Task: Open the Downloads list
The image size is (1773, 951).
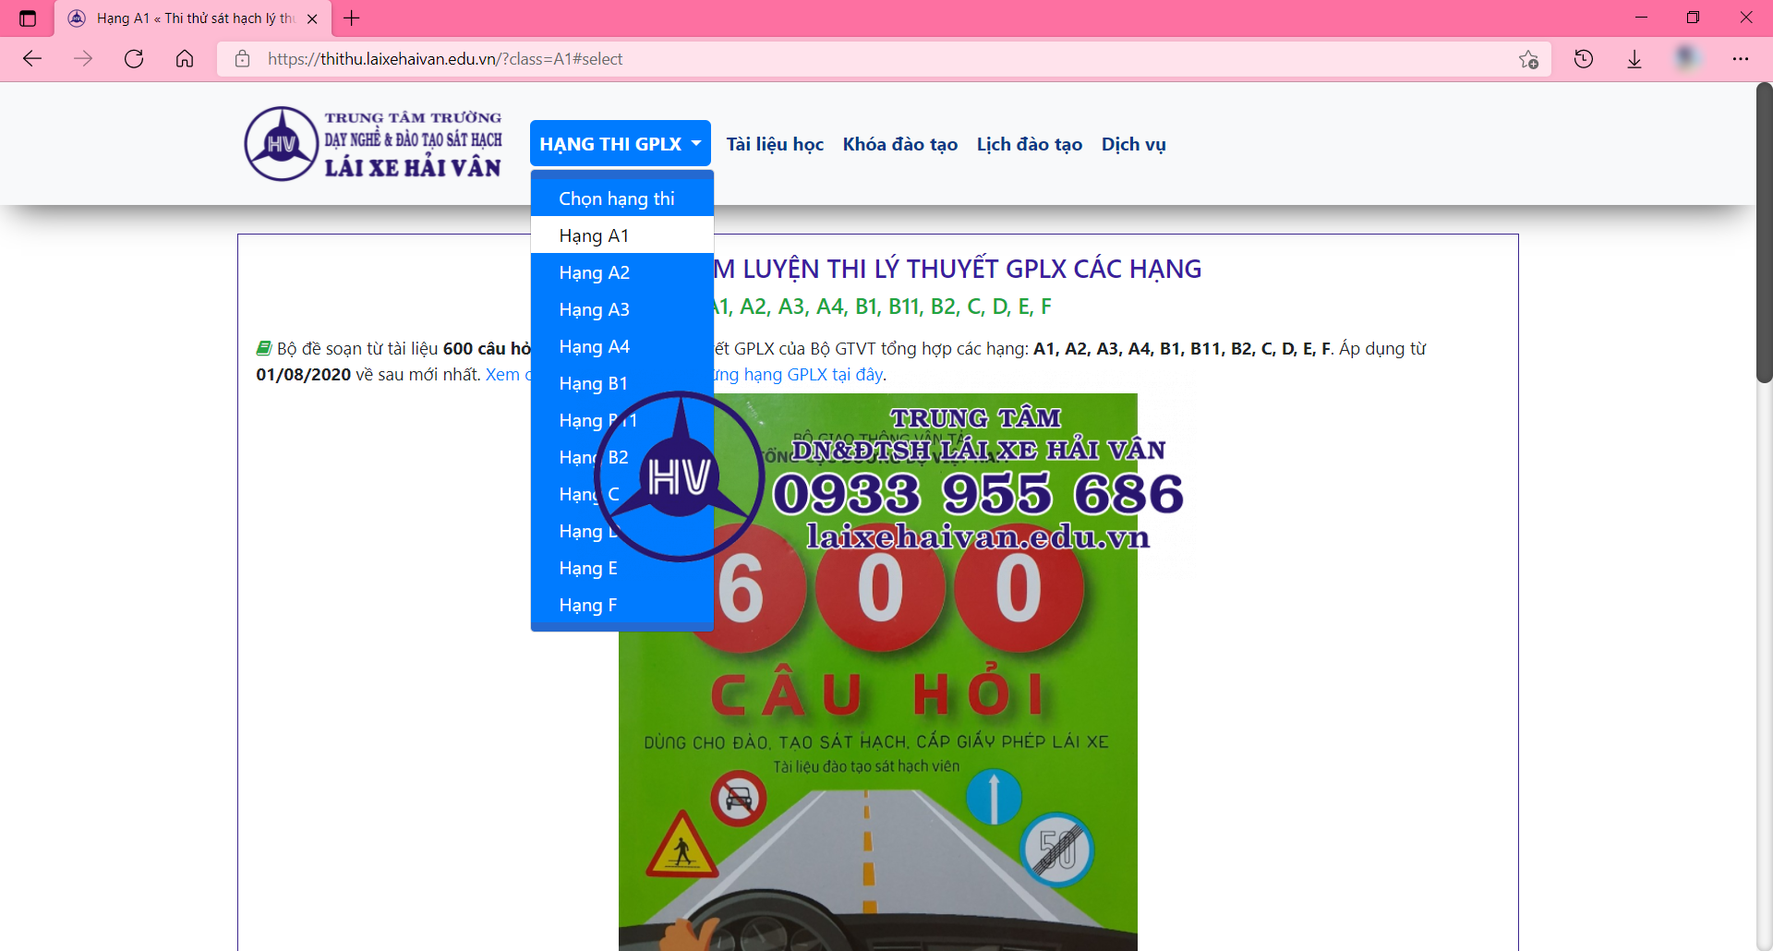Action: [x=1635, y=58]
